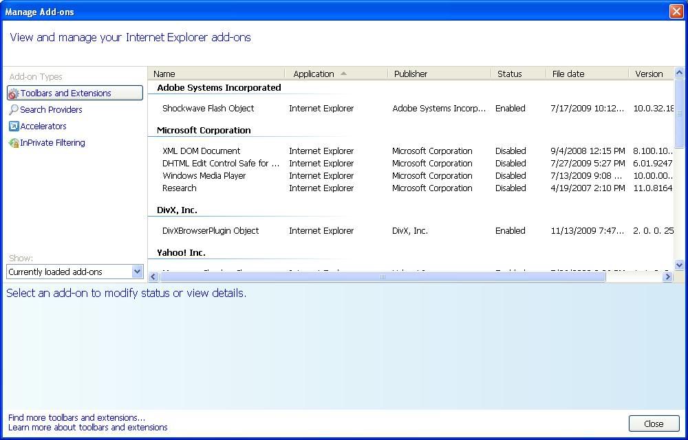Select the XML DOM Document add-on
The height and width of the screenshot is (440, 688).
(x=201, y=151)
